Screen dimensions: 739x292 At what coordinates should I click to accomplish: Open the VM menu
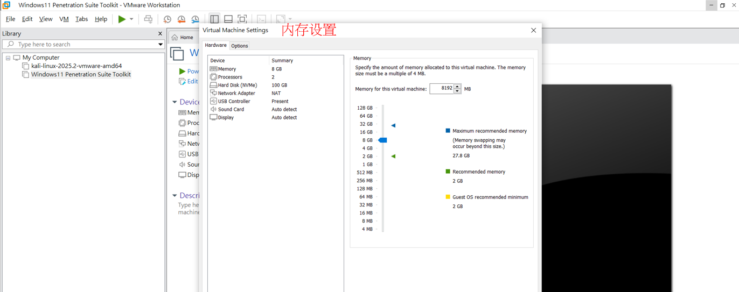[64, 19]
